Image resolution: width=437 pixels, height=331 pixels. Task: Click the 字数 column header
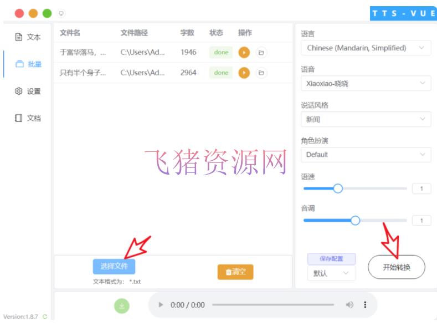point(187,33)
